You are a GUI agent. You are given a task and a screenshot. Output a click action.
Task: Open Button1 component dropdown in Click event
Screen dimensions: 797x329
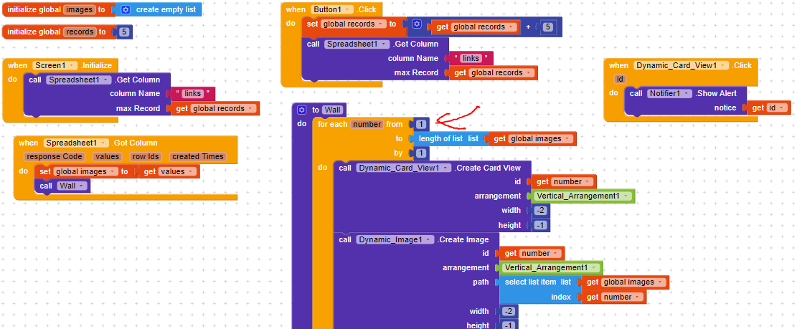click(347, 9)
